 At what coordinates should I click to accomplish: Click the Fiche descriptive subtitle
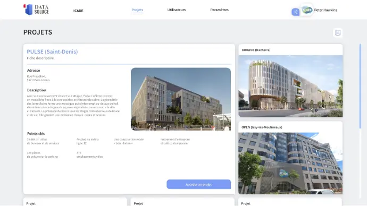pyautogui.click(x=40, y=58)
